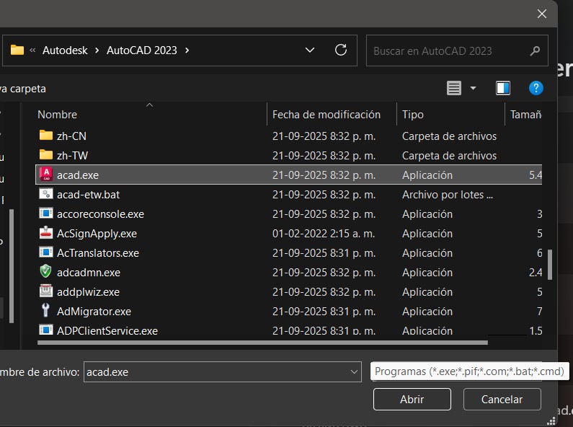Viewport: 573px width, 427px height.
Task: Click the Abrir button
Action: (412, 399)
